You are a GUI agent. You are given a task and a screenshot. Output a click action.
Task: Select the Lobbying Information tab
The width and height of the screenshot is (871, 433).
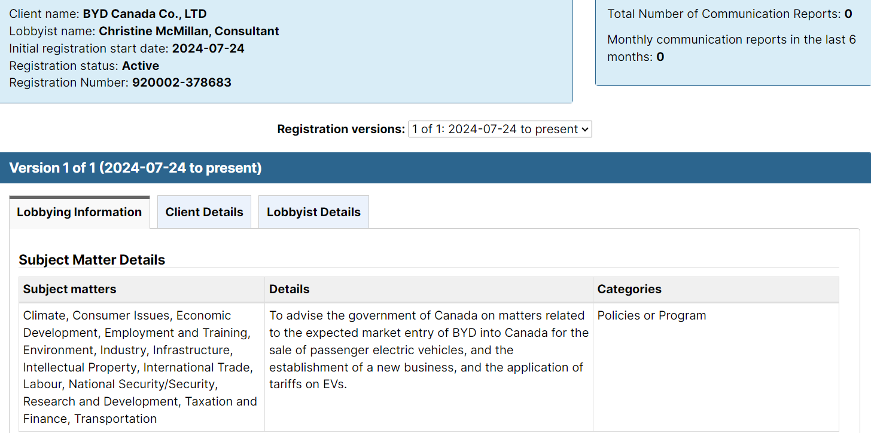point(79,212)
